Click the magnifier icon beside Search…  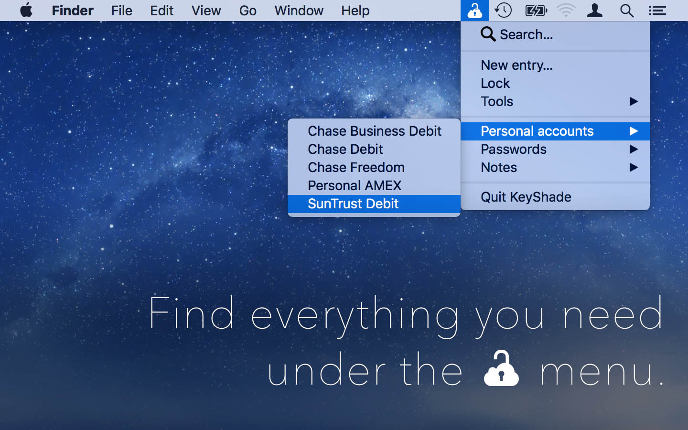pyautogui.click(x=488, y=34)
